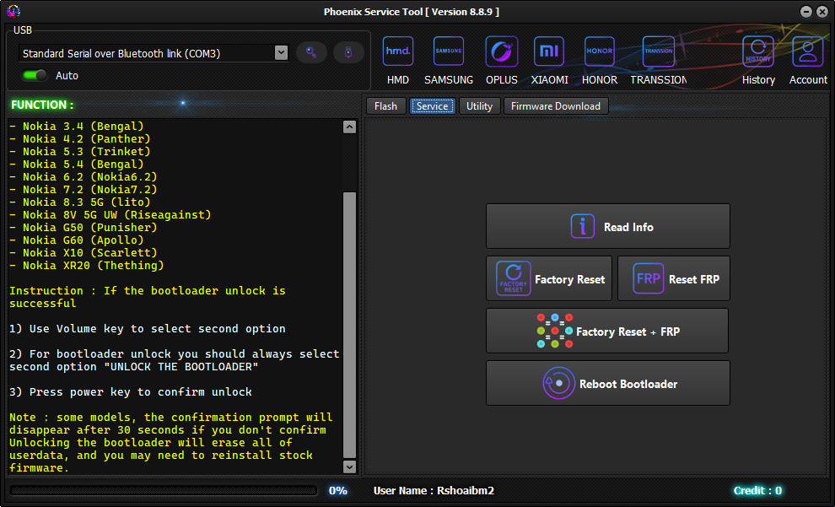Click the USB device icon button
This screenshot has height=507, width=835.
pos(348,52)
